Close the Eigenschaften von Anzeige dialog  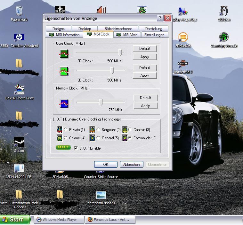pyautogui.click(x=167, y=18)
